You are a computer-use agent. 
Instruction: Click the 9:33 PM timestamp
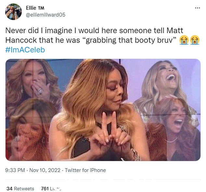tap(15, 170)
